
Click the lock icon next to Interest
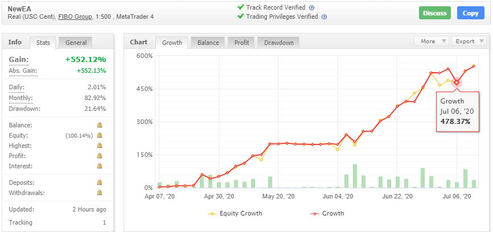(x=100, y=166)
